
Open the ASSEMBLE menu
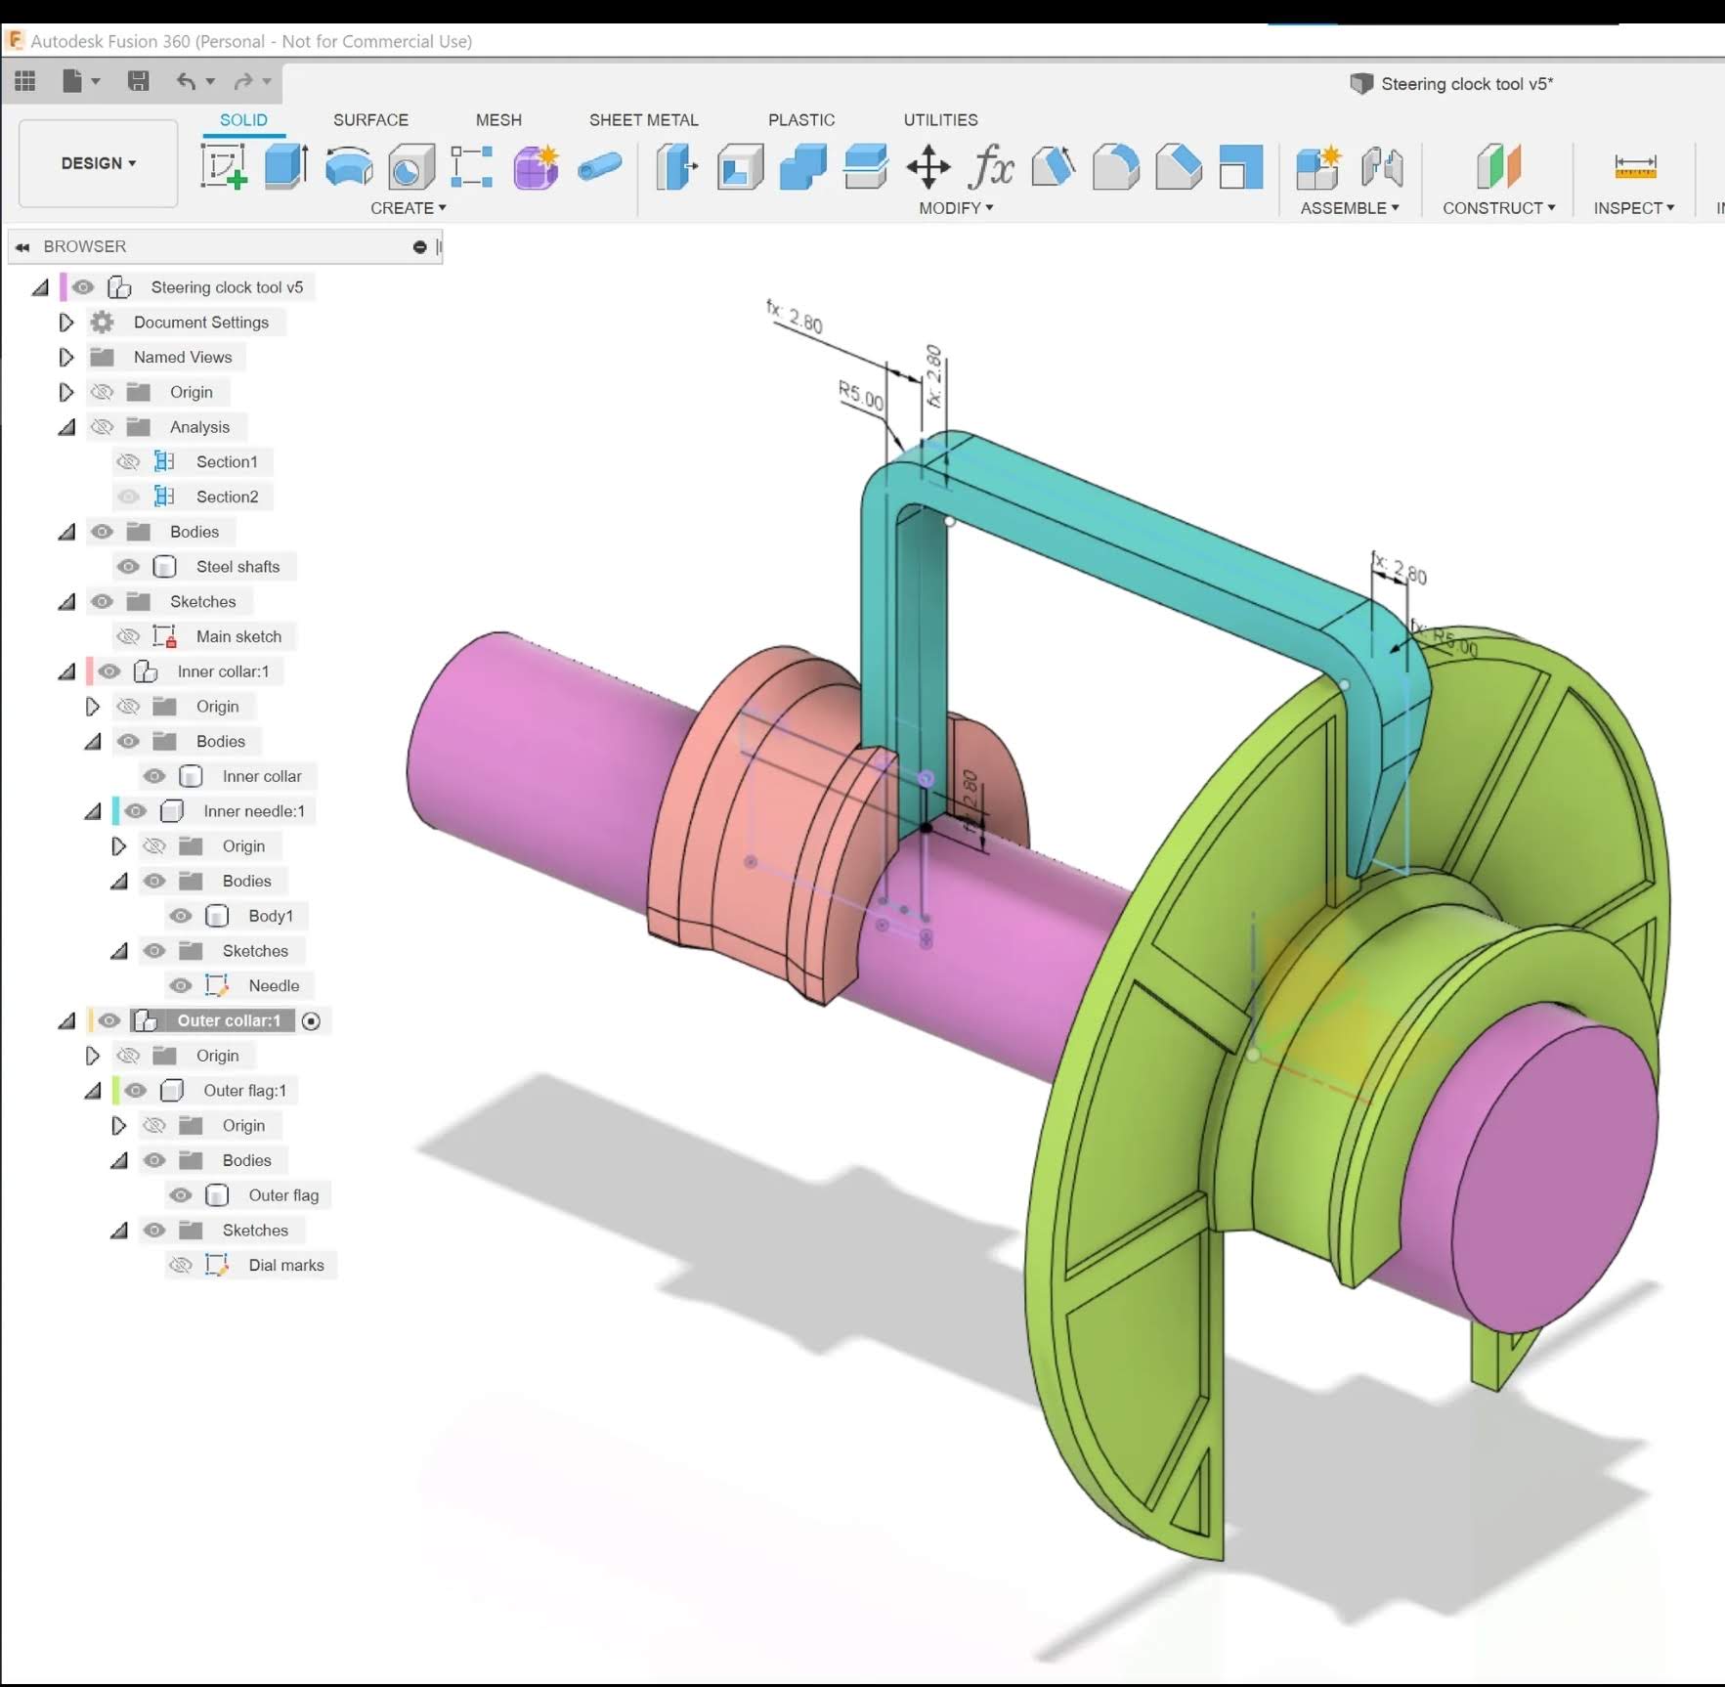point(1350,208)
